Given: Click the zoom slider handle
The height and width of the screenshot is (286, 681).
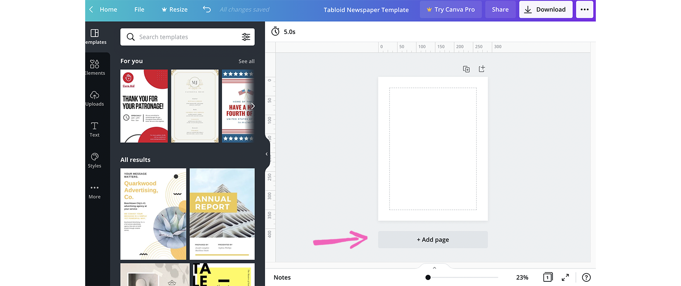Looking at the screenshot, I should [428, 278].
